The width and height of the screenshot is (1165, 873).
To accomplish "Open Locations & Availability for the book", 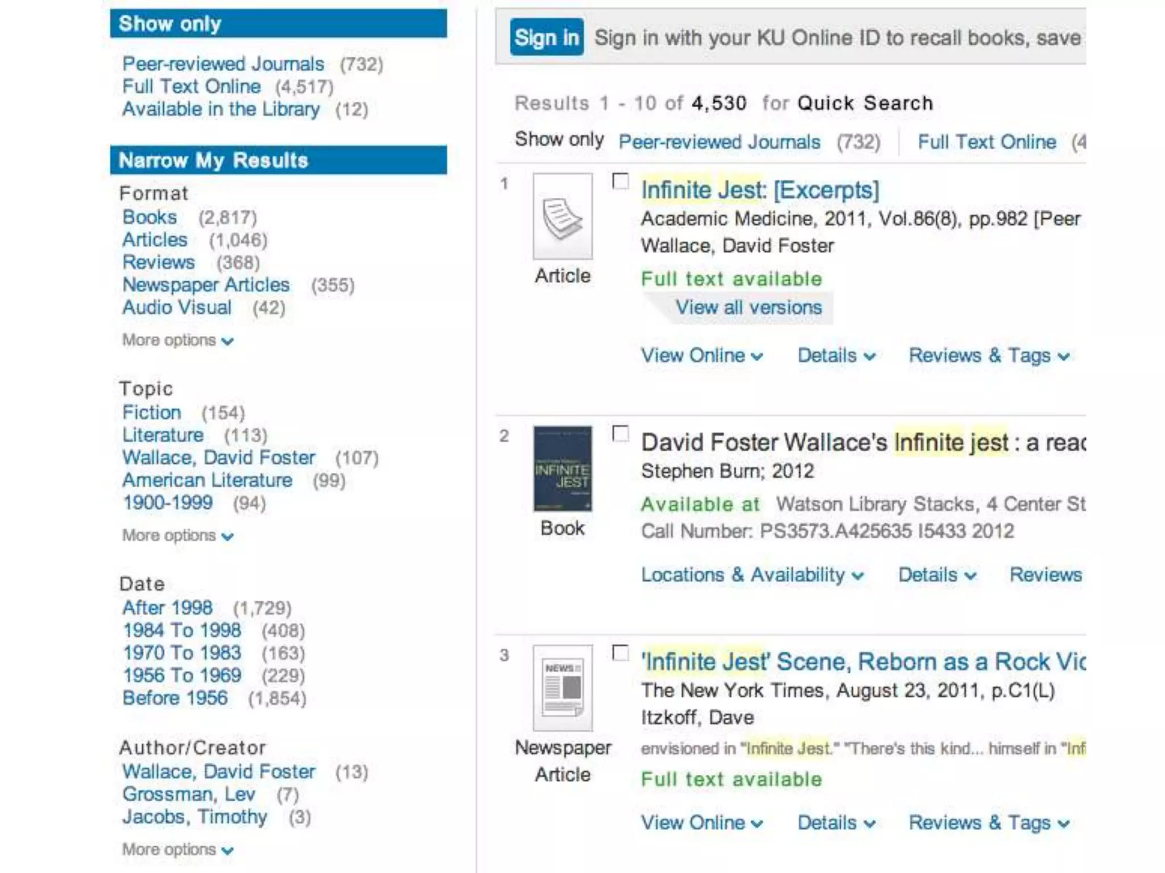I will (752, 575).
